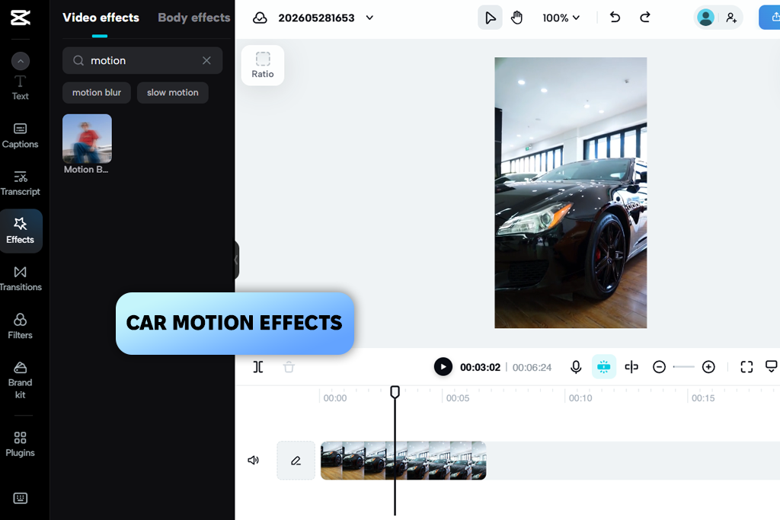780x520 pixels.
Task: Click the CapCut logo icon
Action: coord(21,18)
